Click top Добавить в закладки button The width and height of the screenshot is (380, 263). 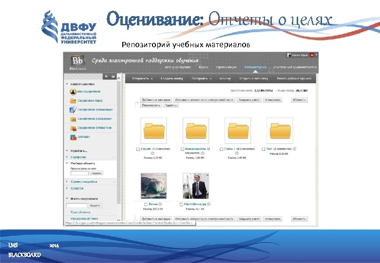[x=156, y=100]
